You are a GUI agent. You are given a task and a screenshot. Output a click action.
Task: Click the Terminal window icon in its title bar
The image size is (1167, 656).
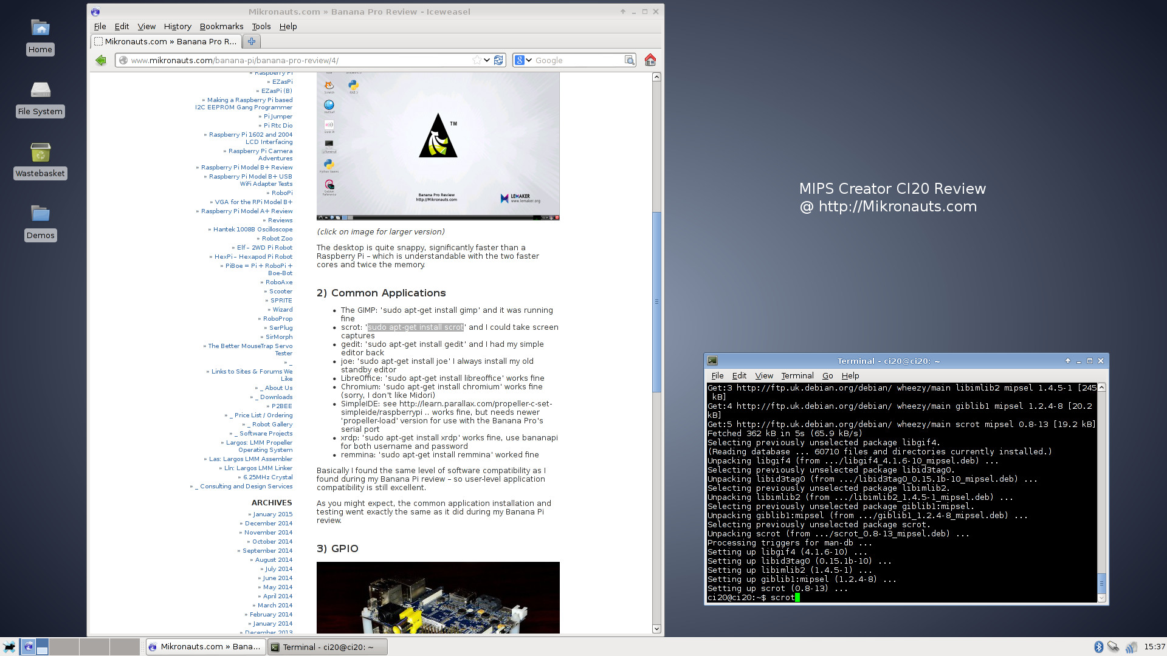pos(712,361)
